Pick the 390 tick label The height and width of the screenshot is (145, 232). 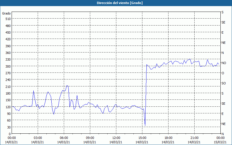(x=8, y=46)
